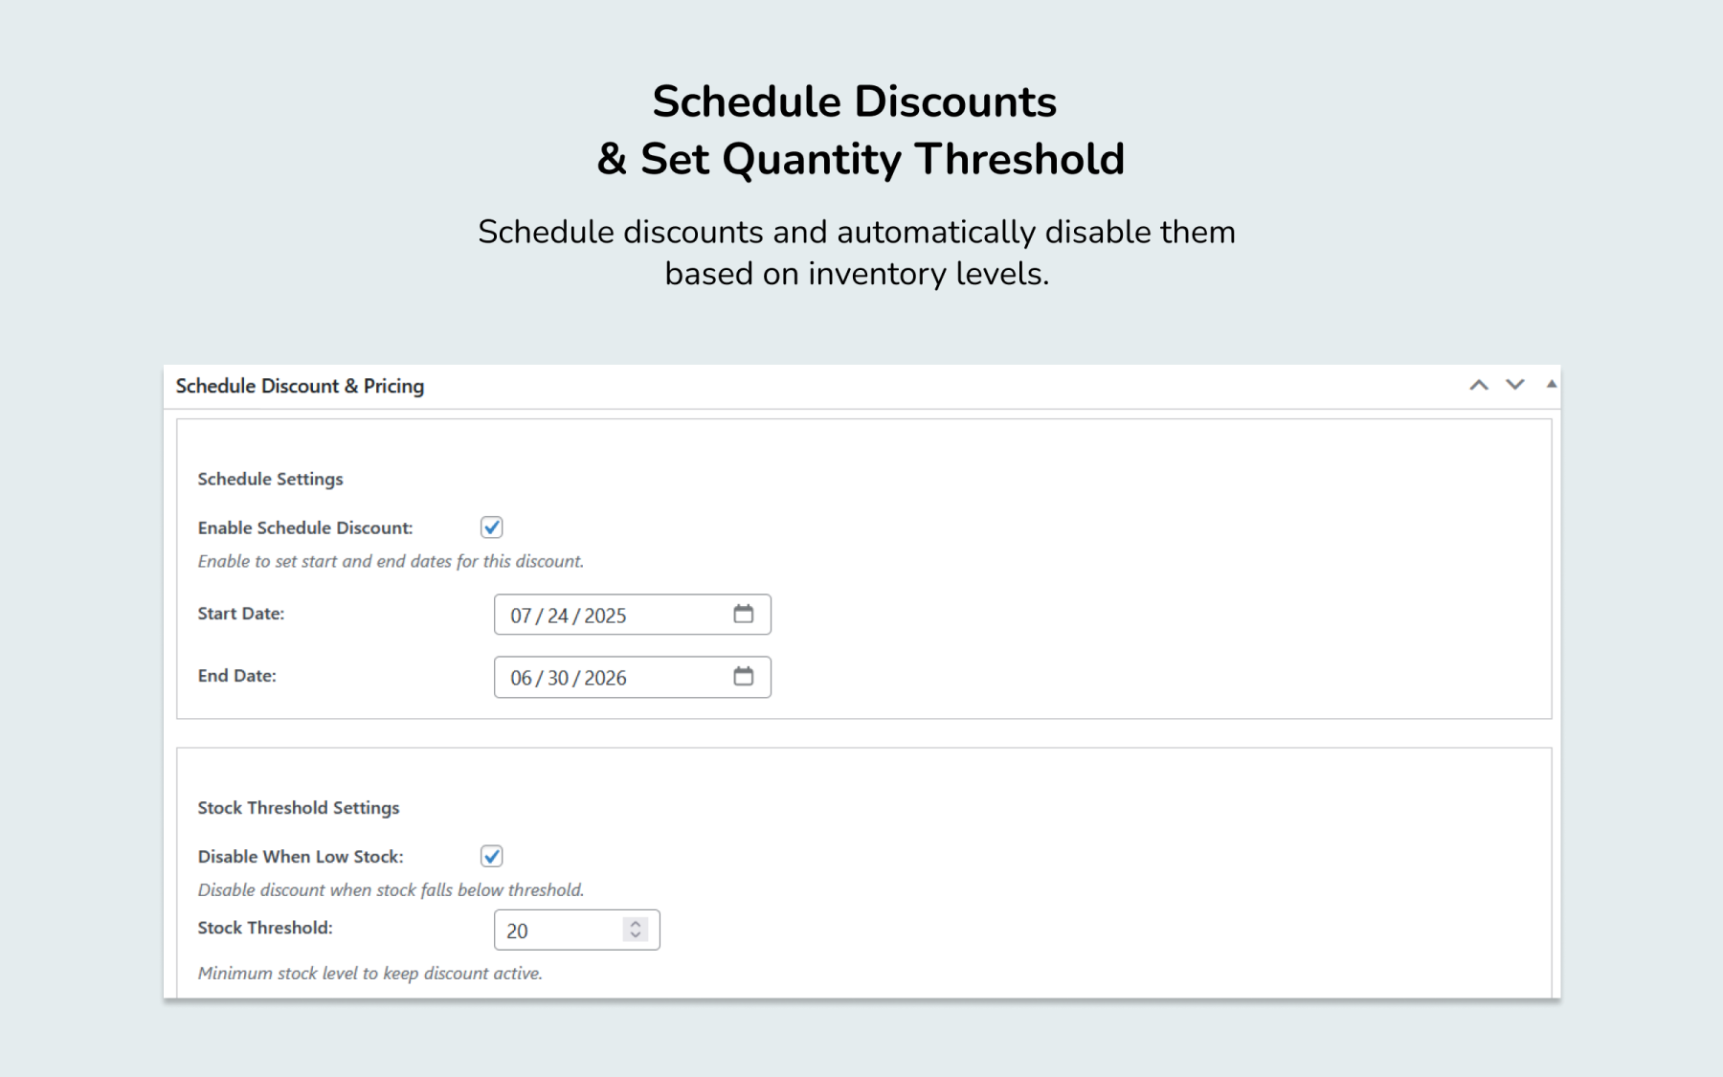Select the year 2025 in Start Date
This screenshot has width=1723, height=1077.
(x=605, y=616)
